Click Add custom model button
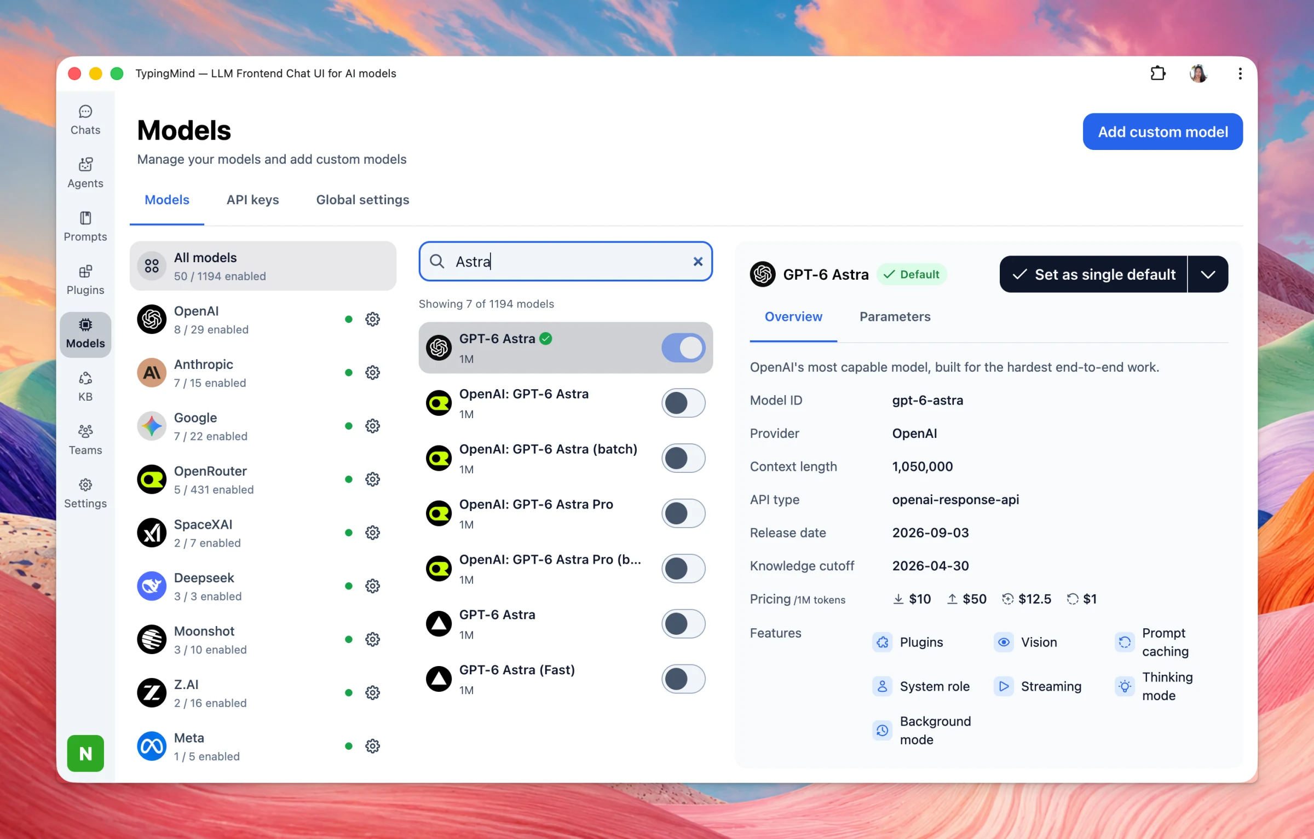Image resolution: width=1314 pixels, height=839 pixels. coord(1163,132)
